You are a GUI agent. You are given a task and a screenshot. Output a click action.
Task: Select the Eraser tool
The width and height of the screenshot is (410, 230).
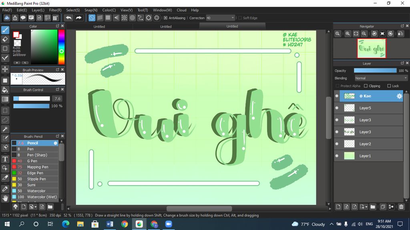point(5,40)
